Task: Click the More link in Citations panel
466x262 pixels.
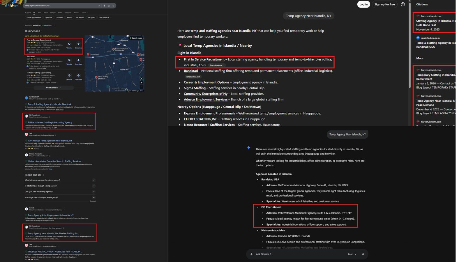Action: tap(420, 58)
